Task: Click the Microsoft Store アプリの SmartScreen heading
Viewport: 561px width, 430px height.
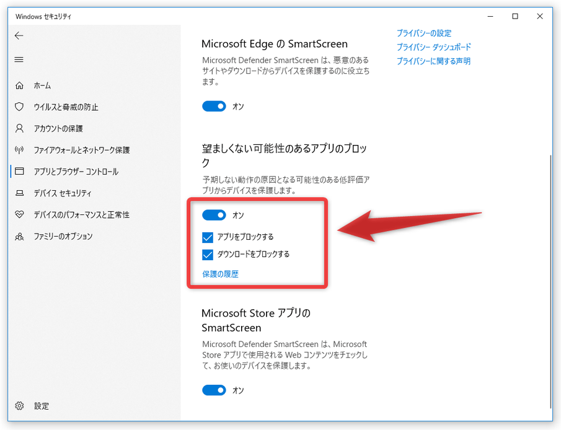Action: pos(256,320)
